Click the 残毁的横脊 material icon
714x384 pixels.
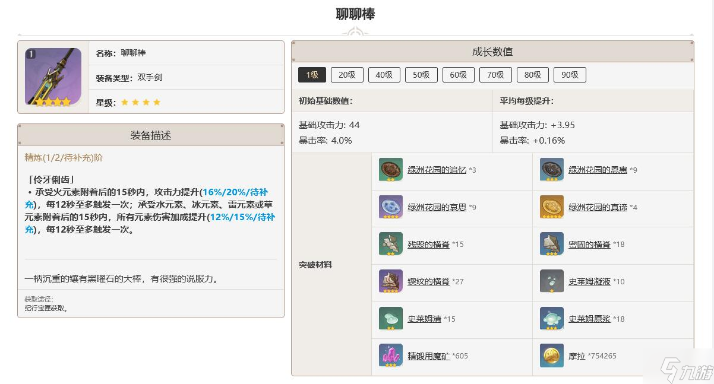point(391,244)
